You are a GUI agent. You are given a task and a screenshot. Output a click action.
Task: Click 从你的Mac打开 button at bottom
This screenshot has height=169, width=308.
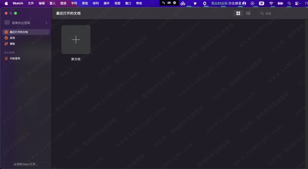pyautogui.click(x=26, y=164)
